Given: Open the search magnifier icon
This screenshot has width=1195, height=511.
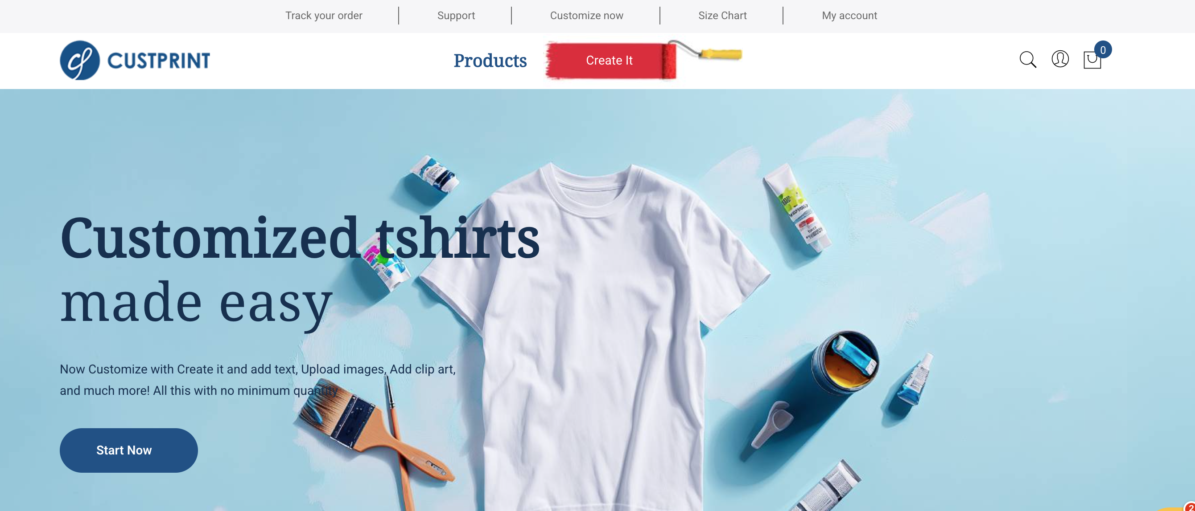Looking at the screenshot, I should click(1027, 60).
